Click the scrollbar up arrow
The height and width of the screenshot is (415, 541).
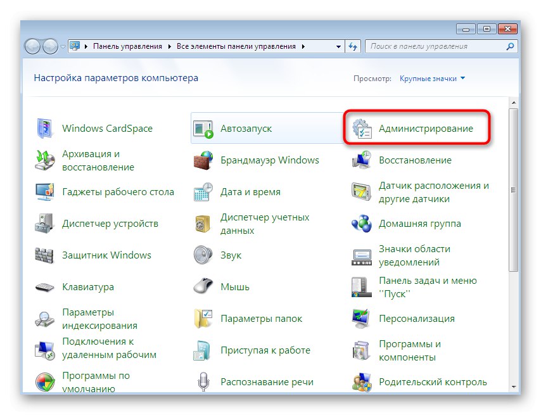(513, 103)
